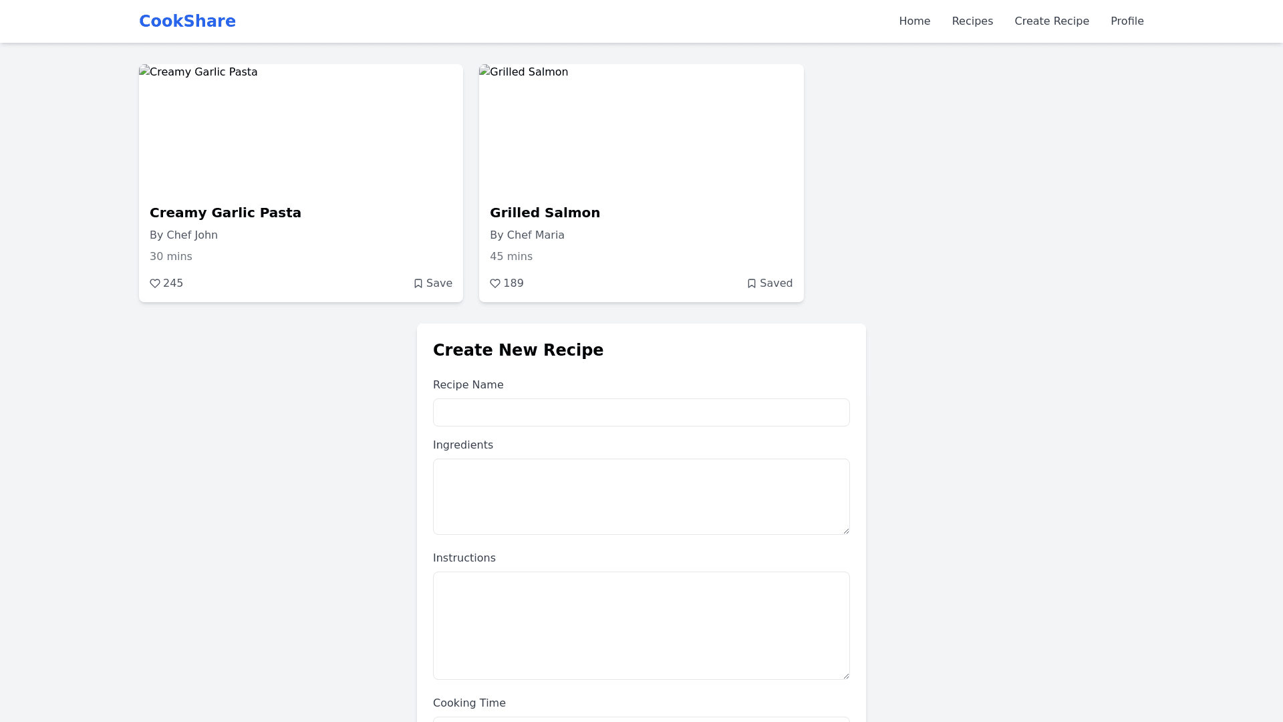Like the Grilled Salmon heart icon

point(495,283)
